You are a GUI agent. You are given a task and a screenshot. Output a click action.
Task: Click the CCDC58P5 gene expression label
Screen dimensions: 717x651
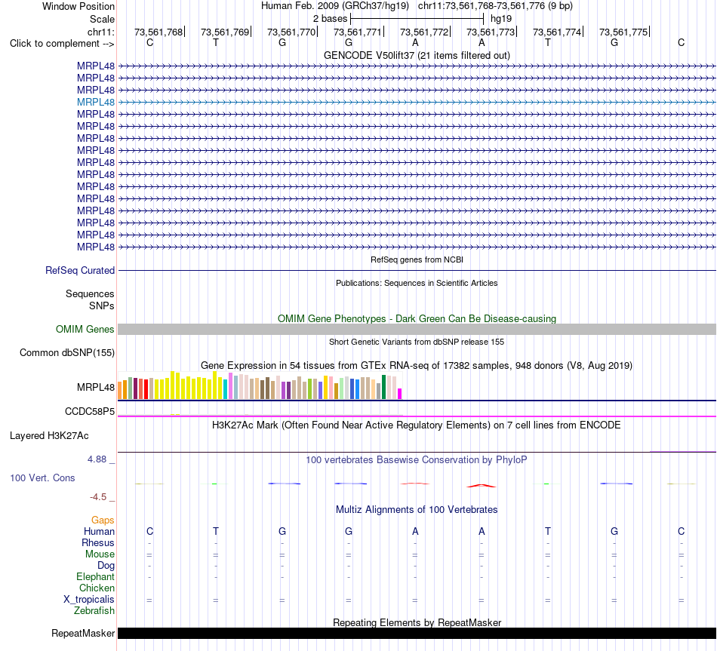point(90,411)
